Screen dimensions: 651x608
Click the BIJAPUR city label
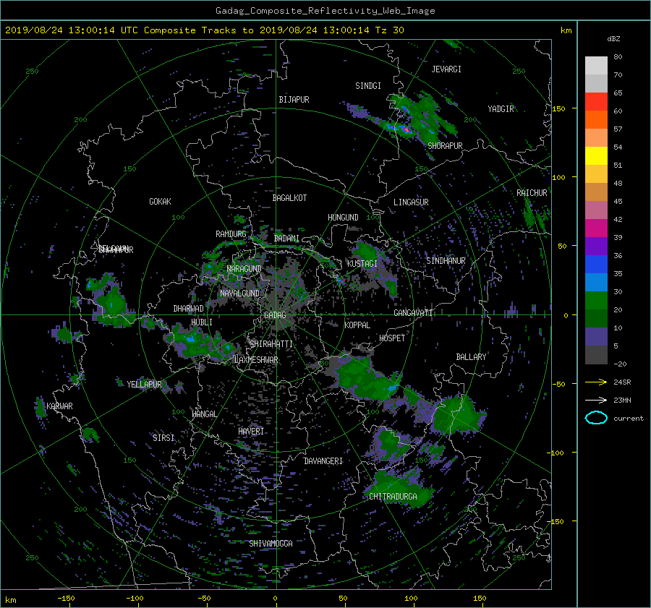pos(294,100)
